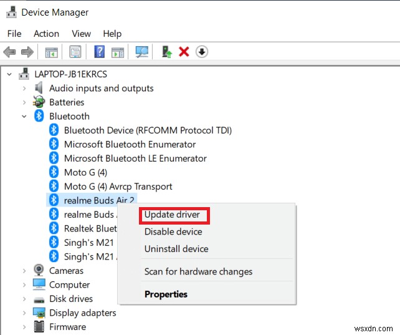
Task: Click the Device Manager title bar icon
Action: click(x=11, y=12)
